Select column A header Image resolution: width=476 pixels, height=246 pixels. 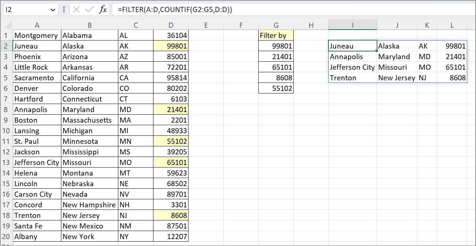point(37,24)
